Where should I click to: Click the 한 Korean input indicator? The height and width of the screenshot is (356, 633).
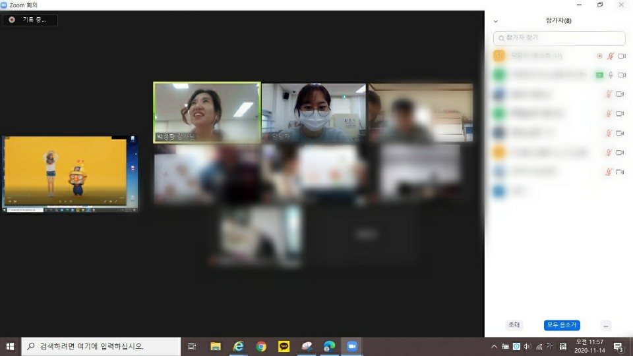point(563,346)
